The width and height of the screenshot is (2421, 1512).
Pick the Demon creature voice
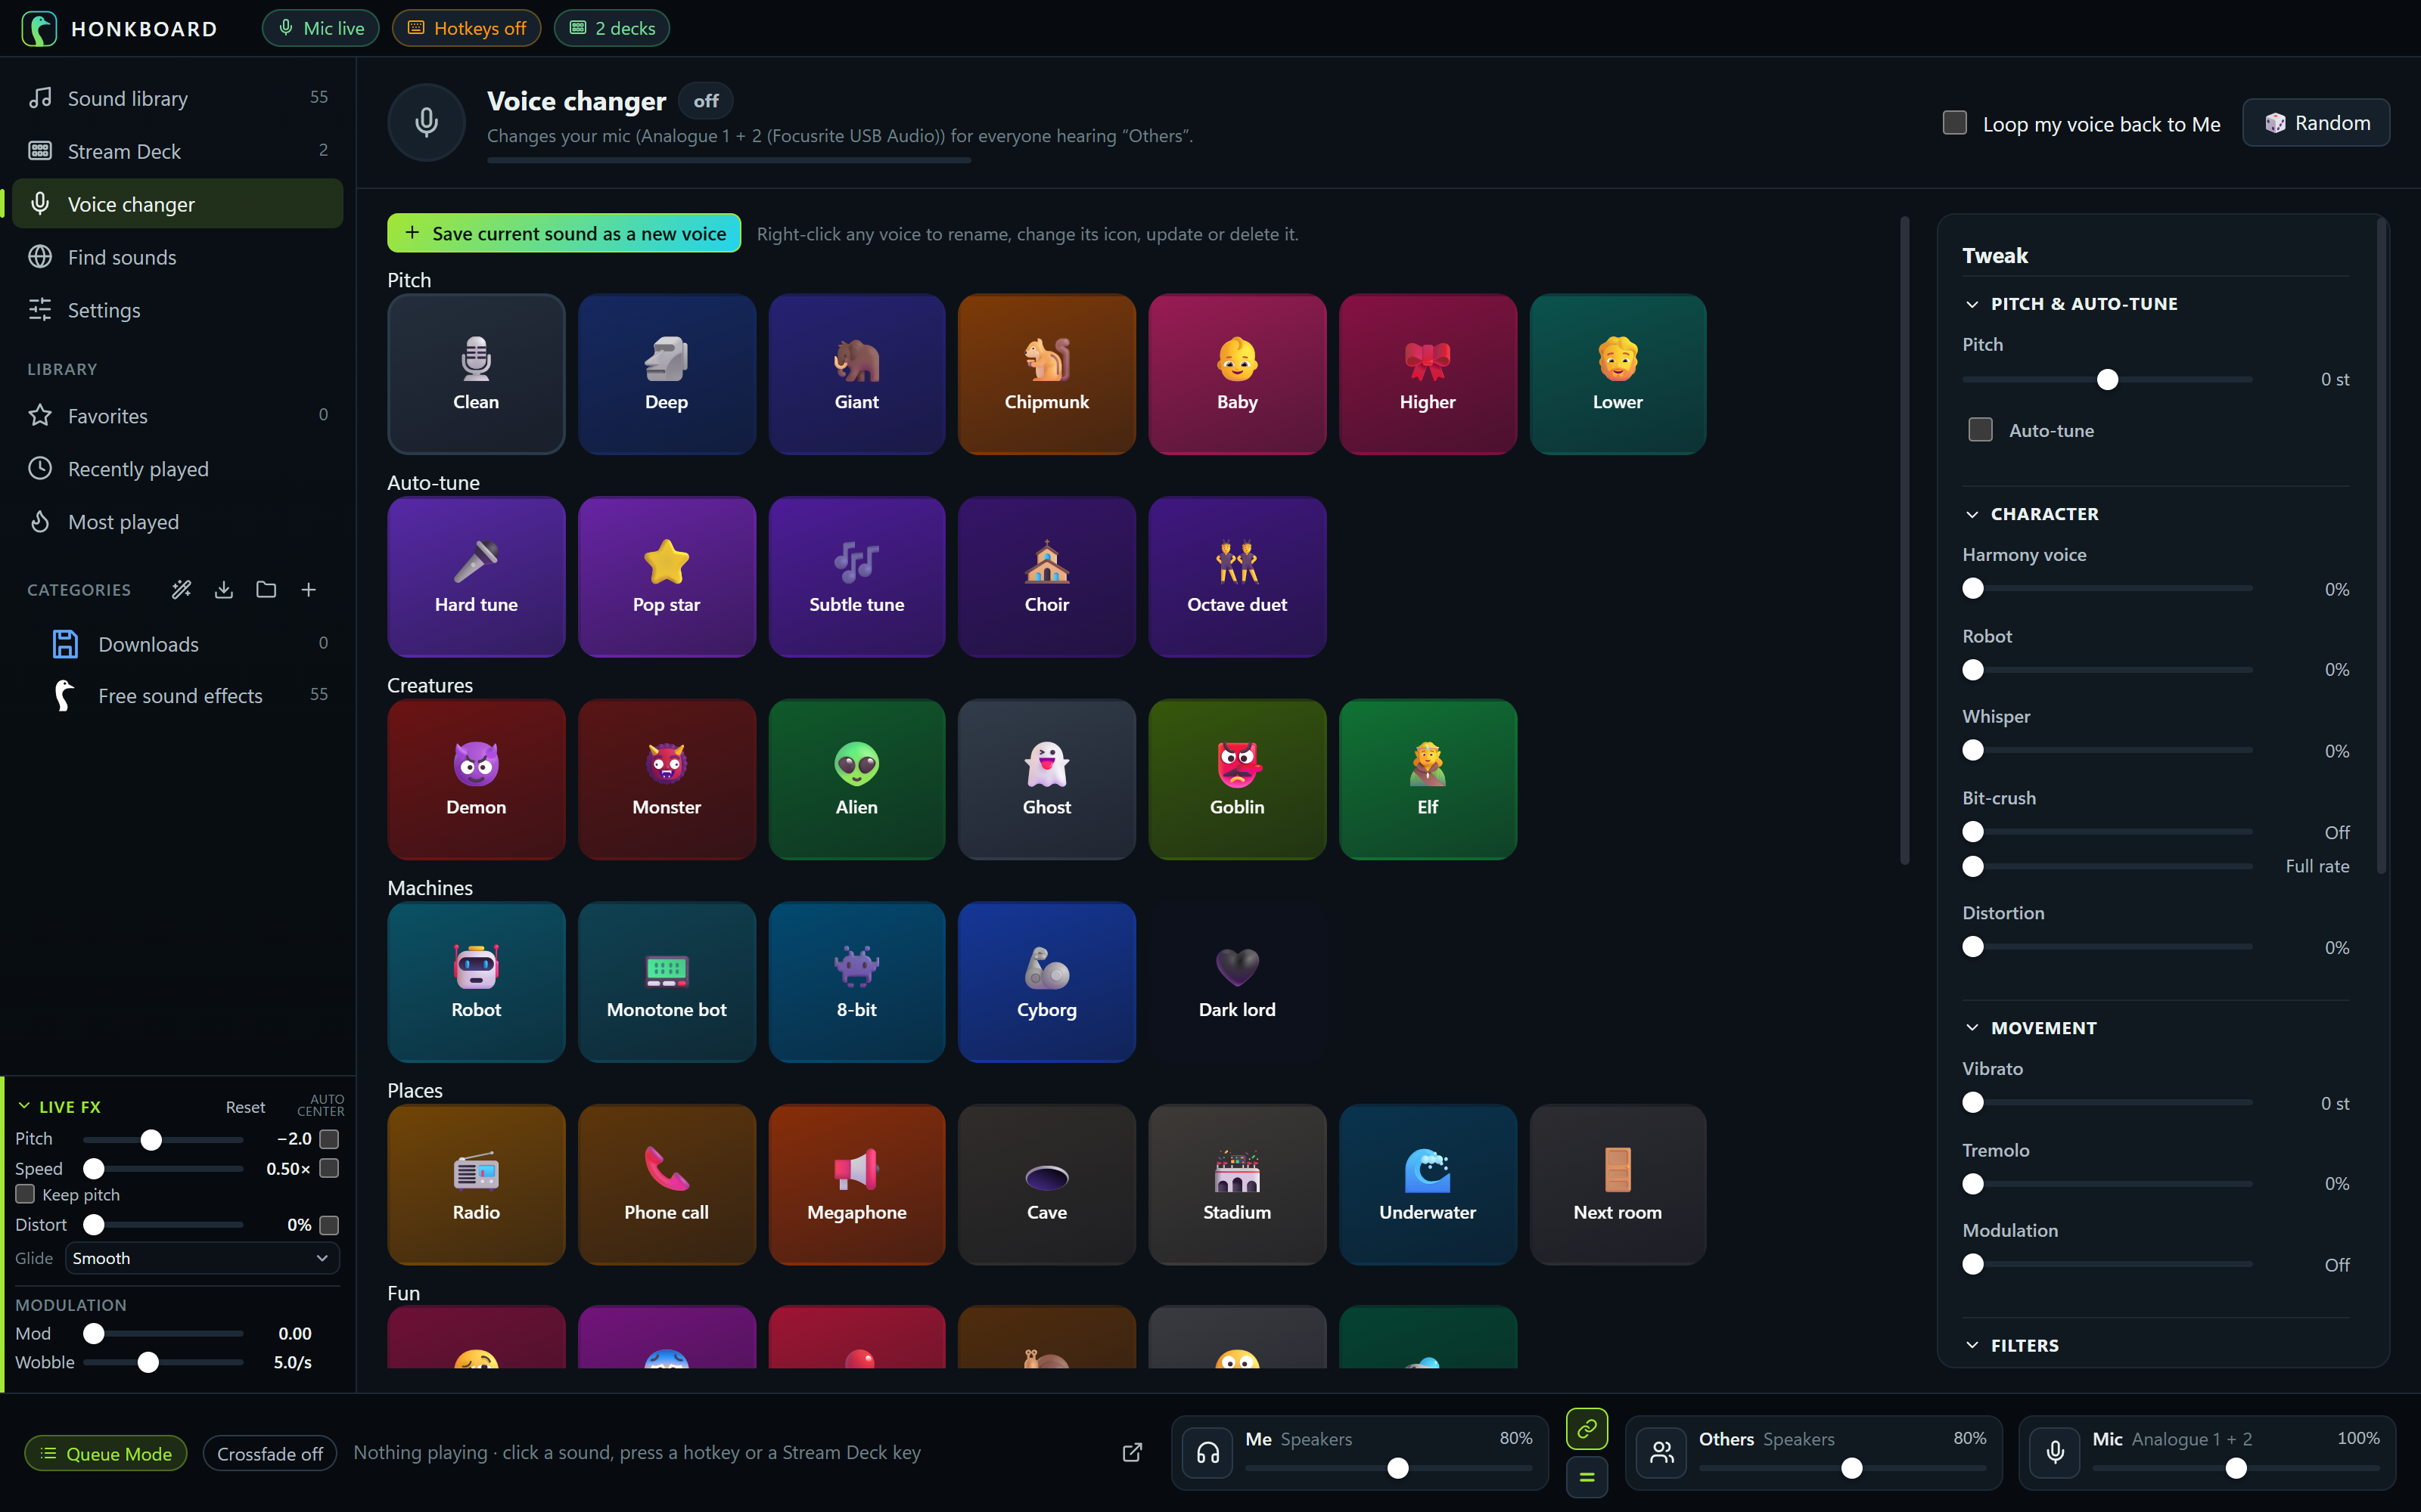click(476, 779)
